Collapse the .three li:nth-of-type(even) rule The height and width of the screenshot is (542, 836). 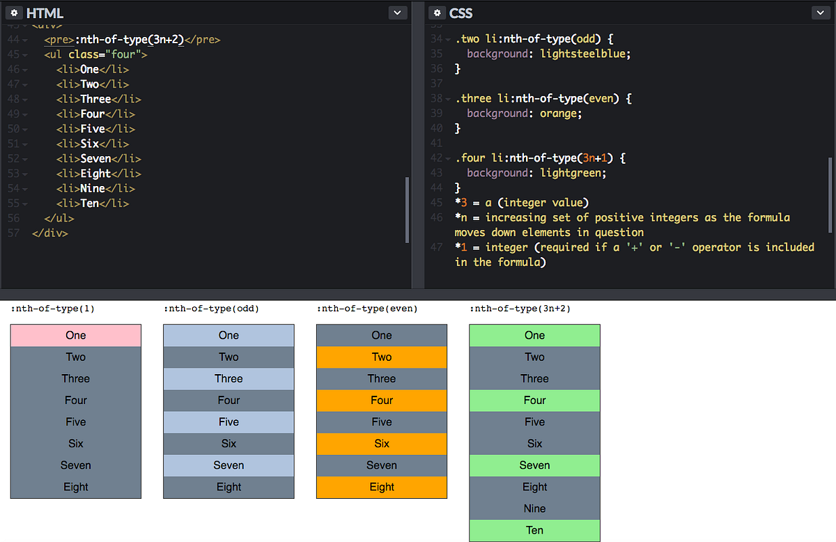pyautogui.click(x=447, y=98)
